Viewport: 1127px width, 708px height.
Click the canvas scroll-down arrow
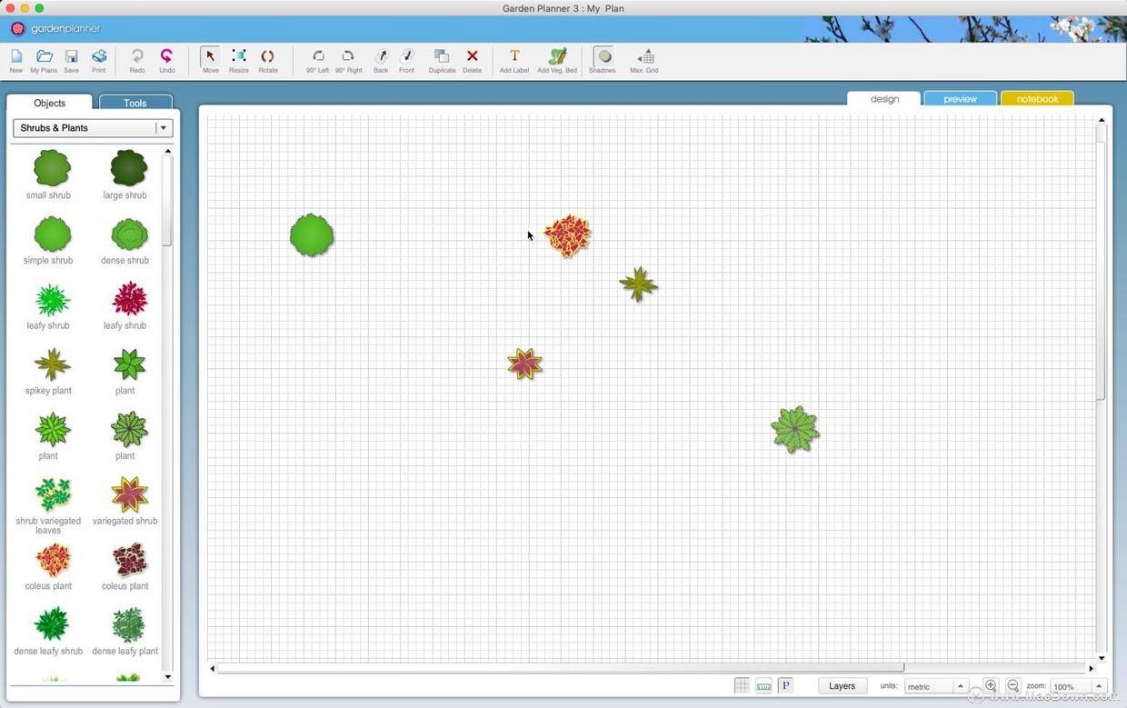[x=1102, y=658]
